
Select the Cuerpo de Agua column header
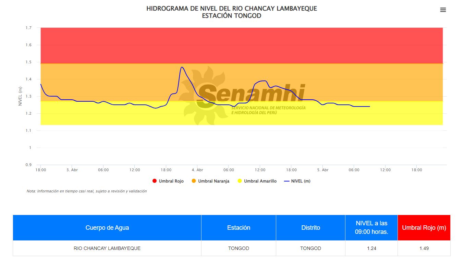(x=107, y=228)
